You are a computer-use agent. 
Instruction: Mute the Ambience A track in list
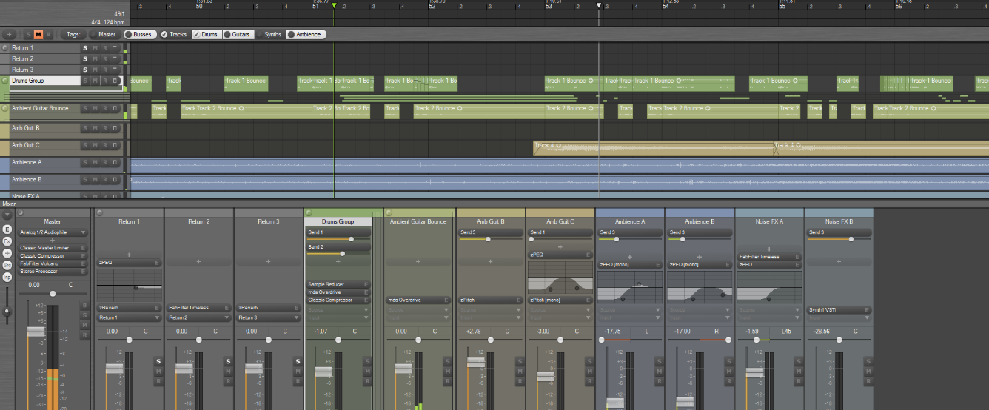pyautogui.click(x=95, y=162)
